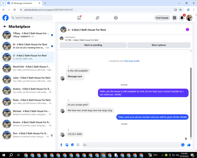Image resolution: width=197 pixels, height=158 pixels.
Task: Reload the page in browser
Action: [15, 10]
